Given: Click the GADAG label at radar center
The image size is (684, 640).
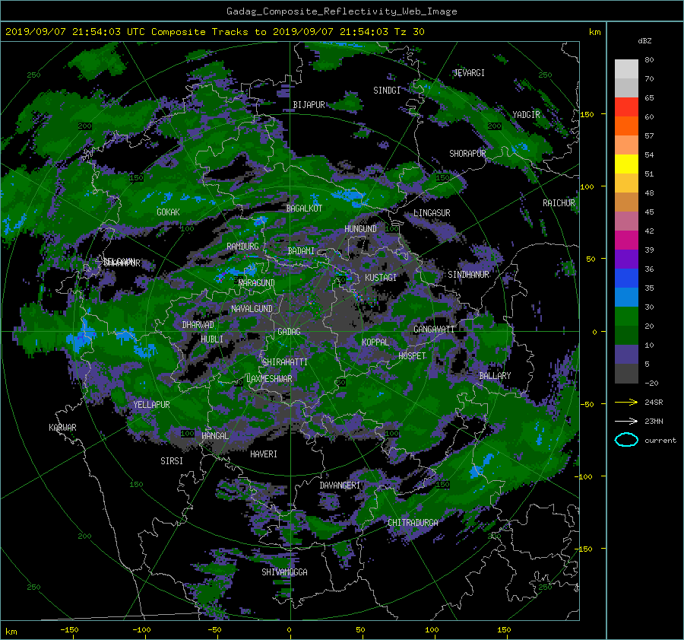Looking at the screenshot, I should (x=290, y=332).
